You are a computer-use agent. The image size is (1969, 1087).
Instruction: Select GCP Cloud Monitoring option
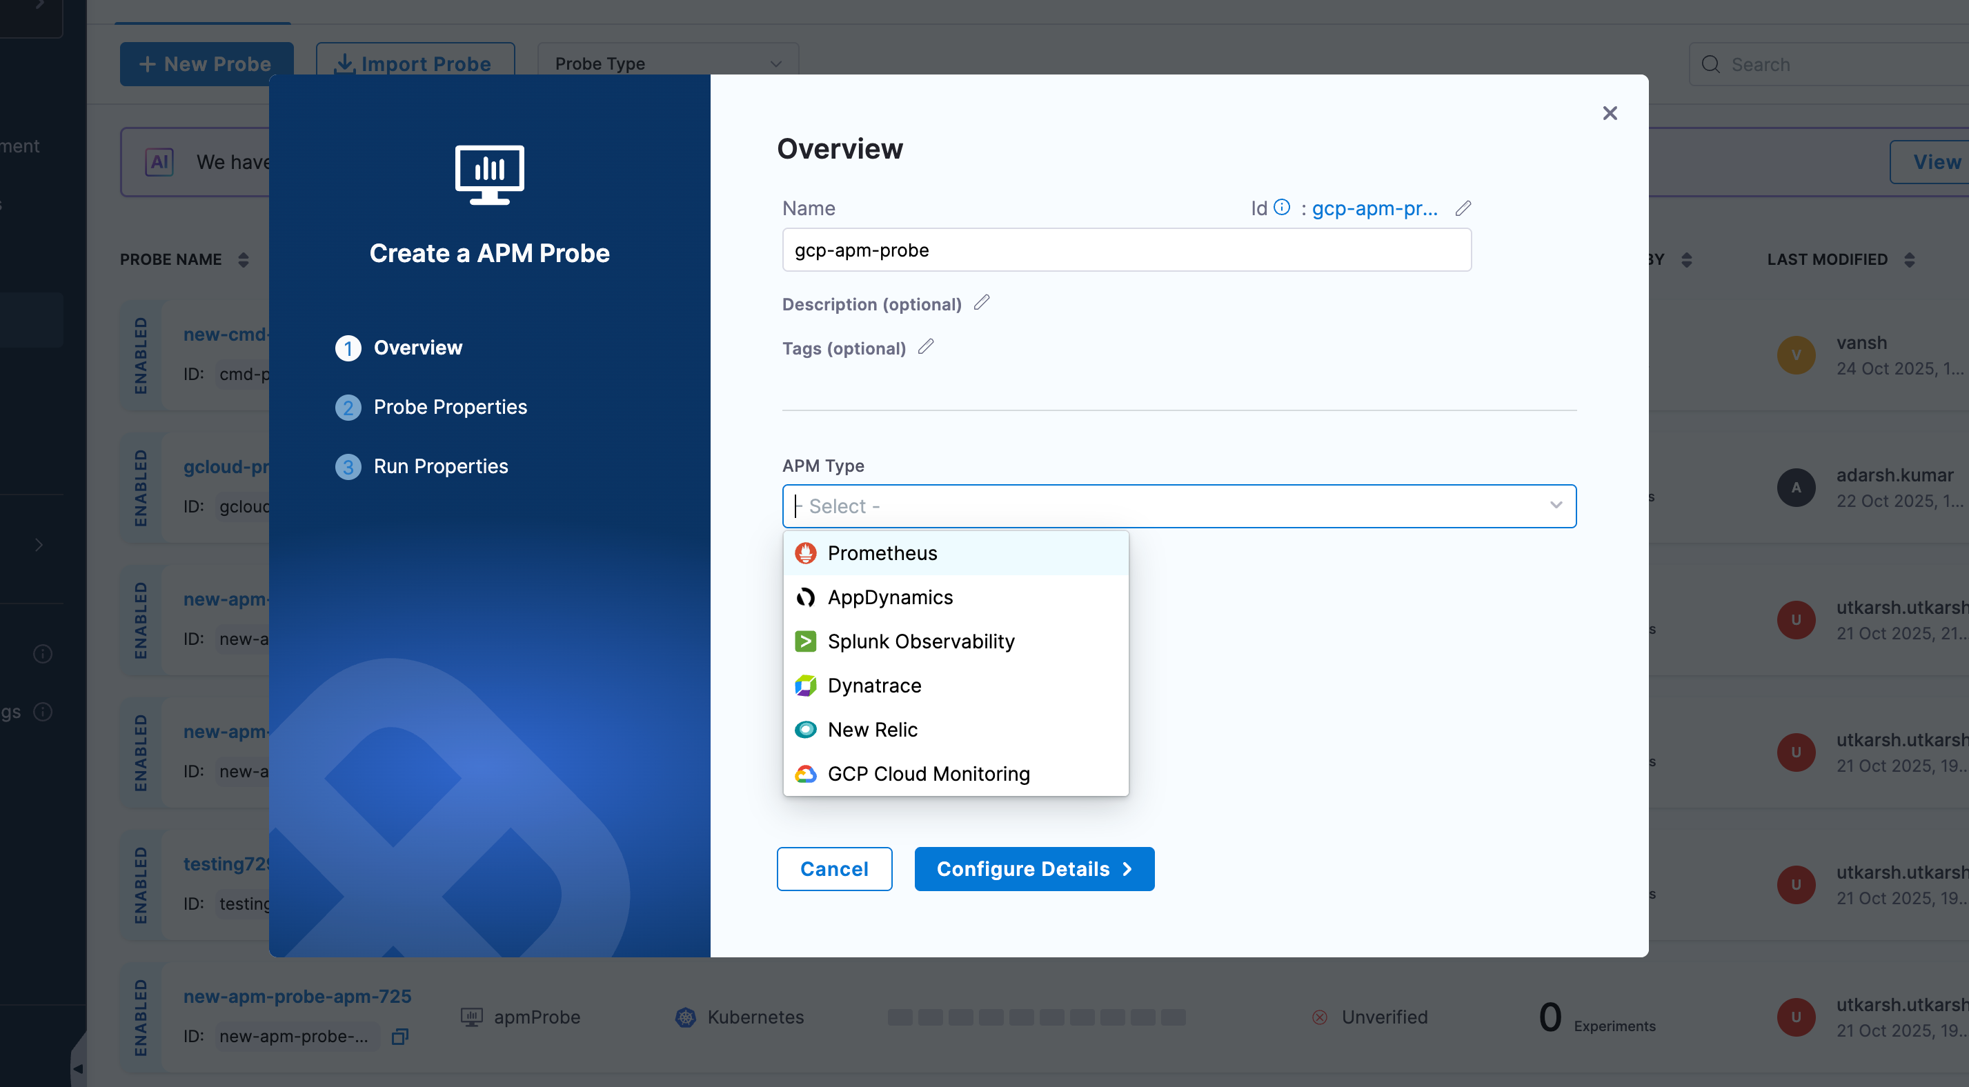tap(928, 774)
